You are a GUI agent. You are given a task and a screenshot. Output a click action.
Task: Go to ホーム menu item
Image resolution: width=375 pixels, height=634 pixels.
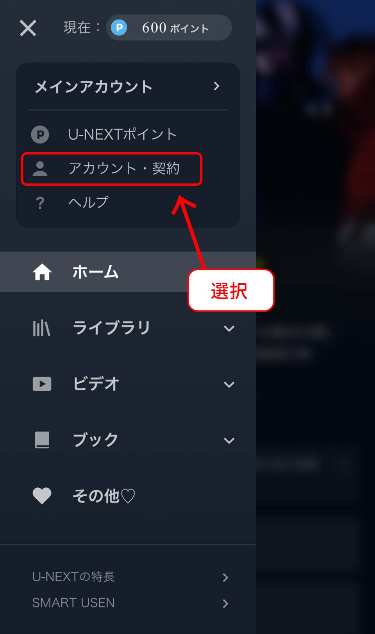[x=128, y=272]
